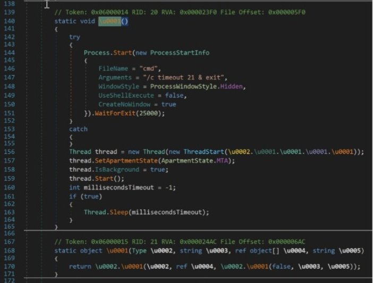Click Start in Process.Start call
Screen dimensions: 374x283
pyautogui.click(x=122, y=52)
